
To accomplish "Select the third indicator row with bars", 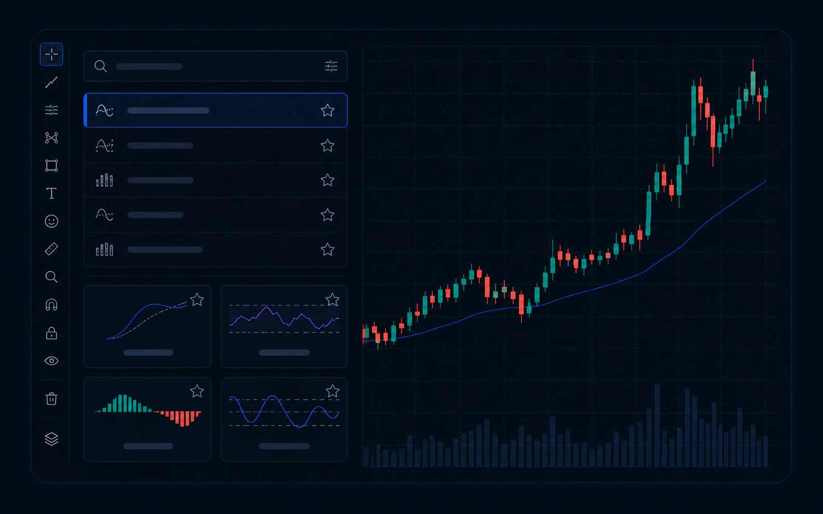I will point(215,180).
